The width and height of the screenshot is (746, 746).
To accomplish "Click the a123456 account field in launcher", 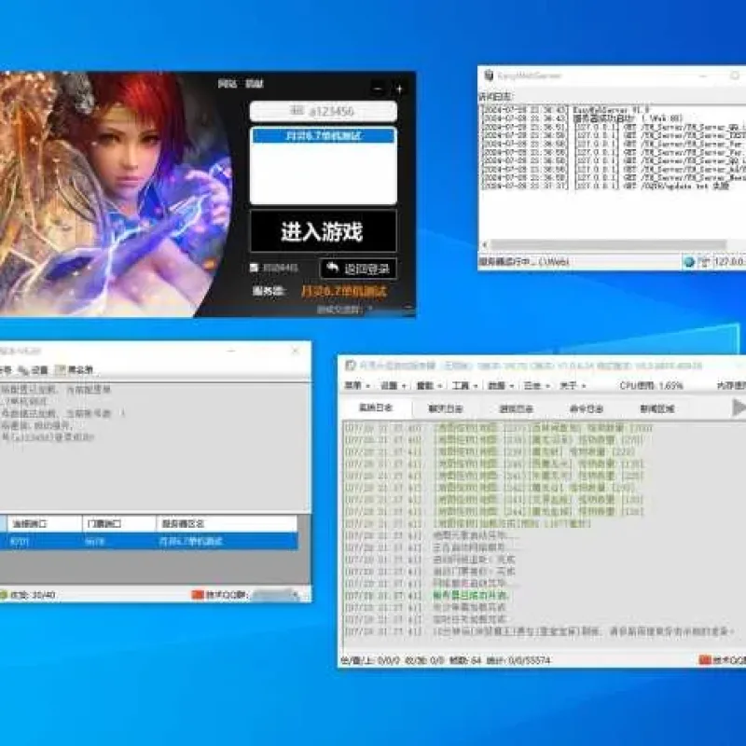I will tap(324, 111).
